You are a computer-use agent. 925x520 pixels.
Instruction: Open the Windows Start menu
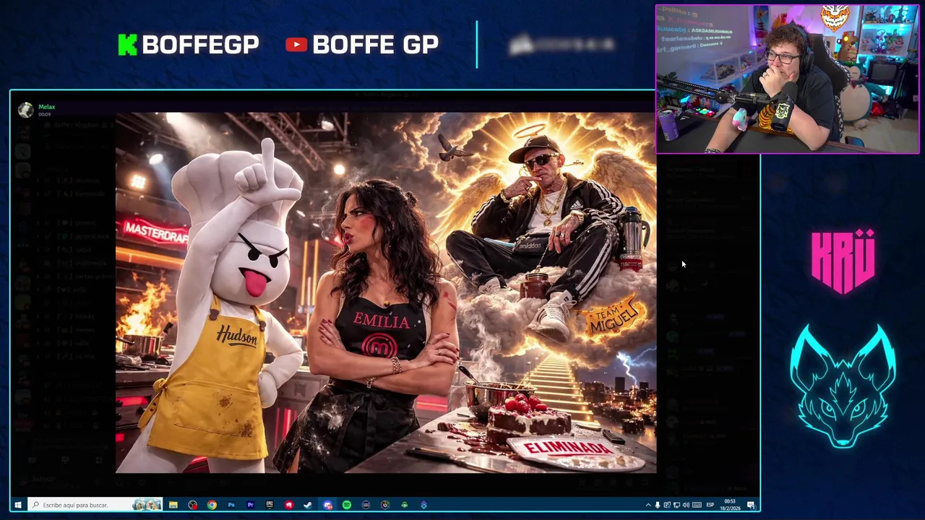tap(17, 505)
